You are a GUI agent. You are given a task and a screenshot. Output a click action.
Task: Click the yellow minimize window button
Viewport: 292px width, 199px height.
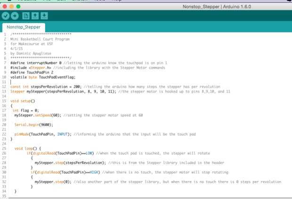pos(12,7)
